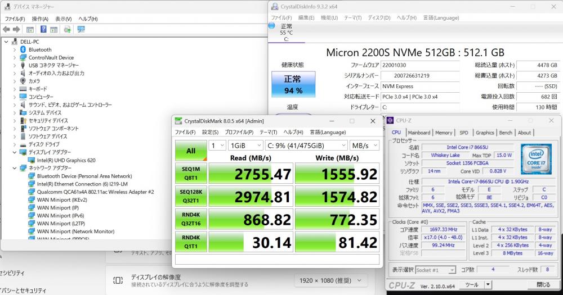Select the Intel UHD Graphics 620 adapter

tap(66, 160)
